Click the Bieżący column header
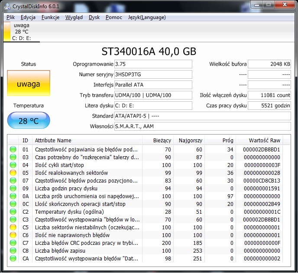 pos(158,140)
